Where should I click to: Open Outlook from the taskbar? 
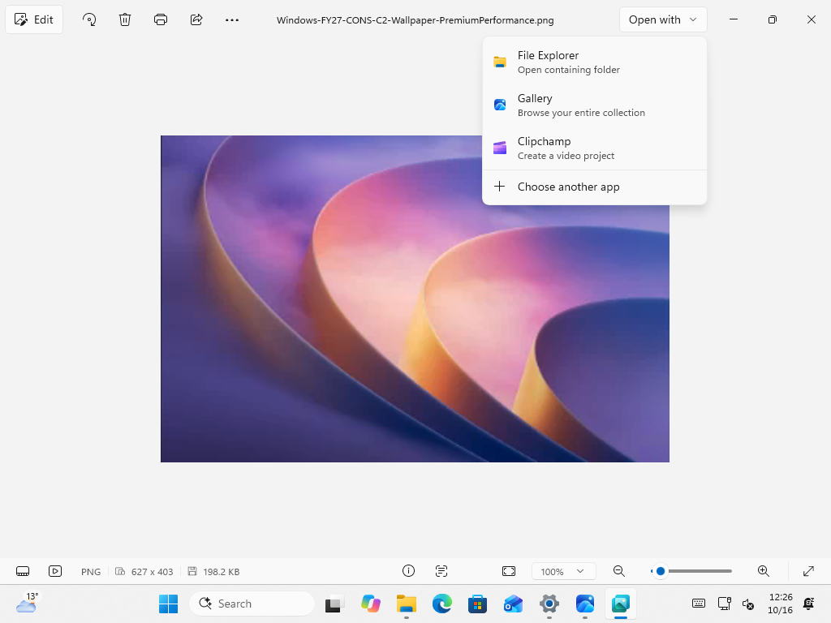click(513, 604)
